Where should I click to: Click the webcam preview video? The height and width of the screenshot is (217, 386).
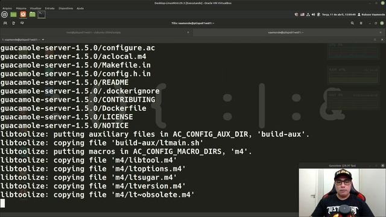(x=342, y=193)
